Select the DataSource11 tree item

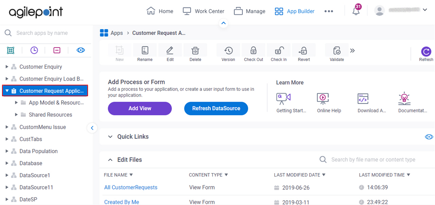pyautogui.click(x=36, y=187)
